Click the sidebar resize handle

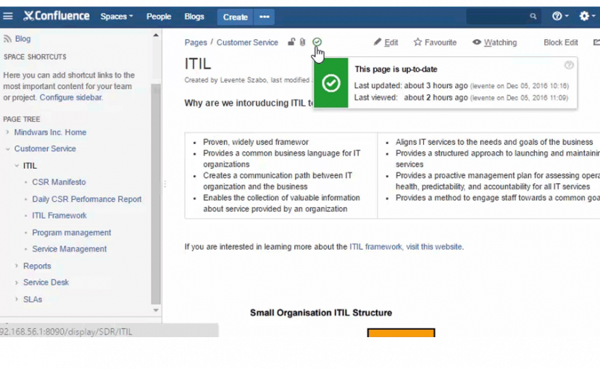click(164, 184)
